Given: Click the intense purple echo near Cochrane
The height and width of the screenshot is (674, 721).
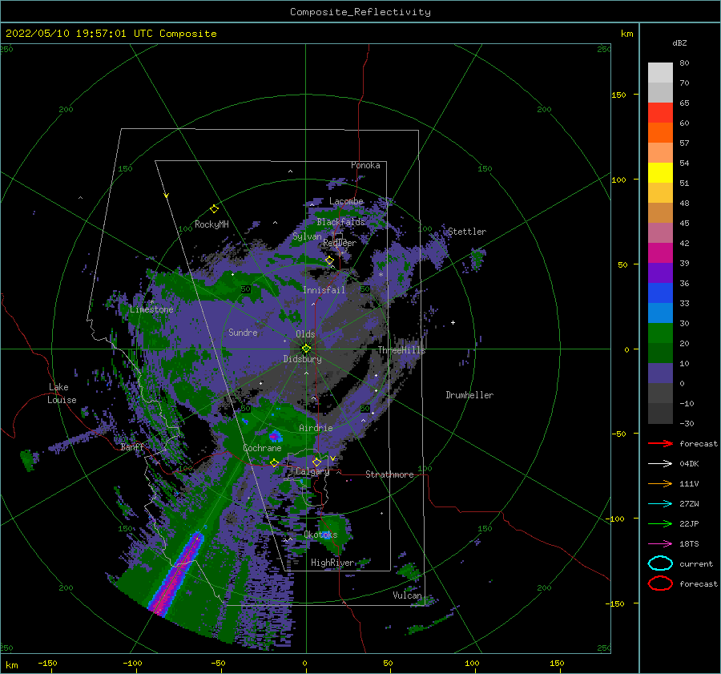Looking at the screenshot, I should 275,436.
